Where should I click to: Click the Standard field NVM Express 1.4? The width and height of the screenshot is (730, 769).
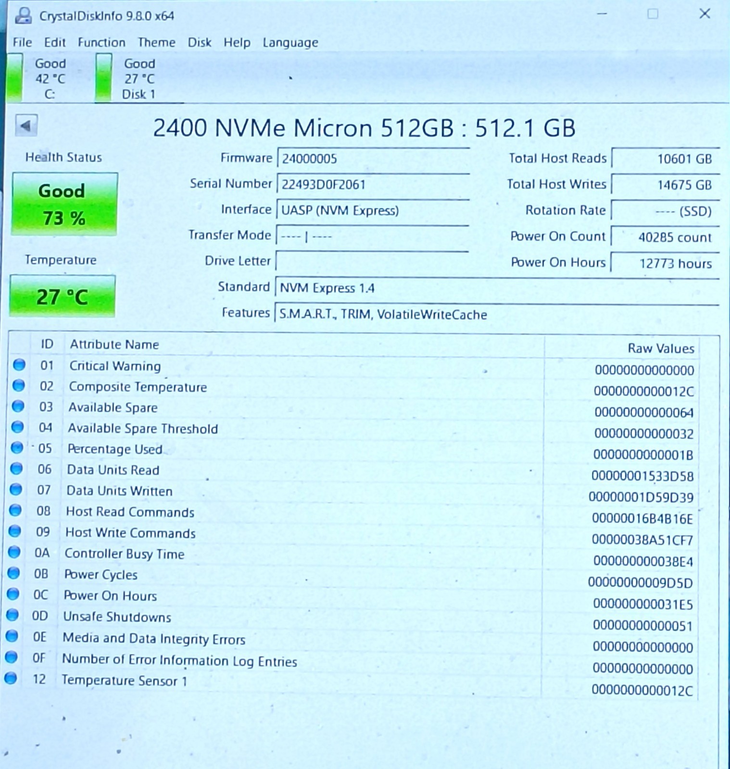click(x=497, y=288)
